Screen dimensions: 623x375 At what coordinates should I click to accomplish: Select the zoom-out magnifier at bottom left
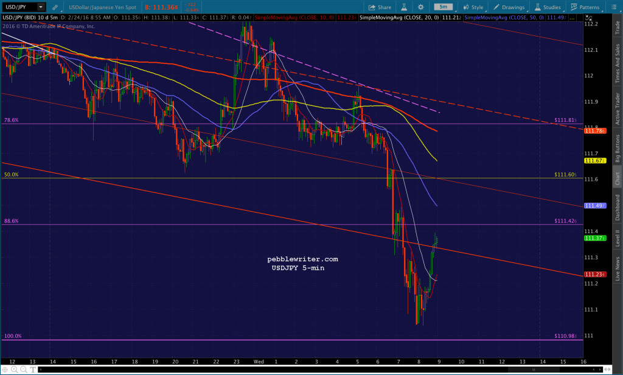pos(23,370)
